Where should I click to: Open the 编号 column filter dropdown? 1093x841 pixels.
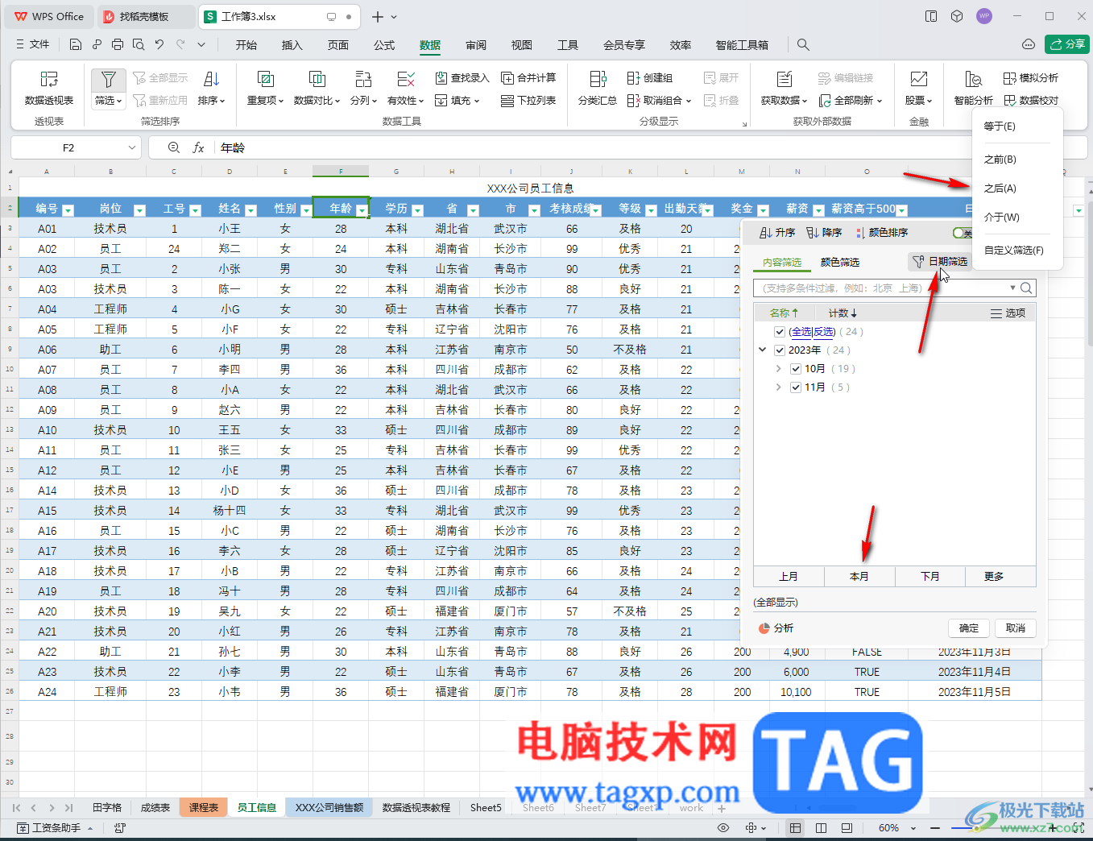68,210
